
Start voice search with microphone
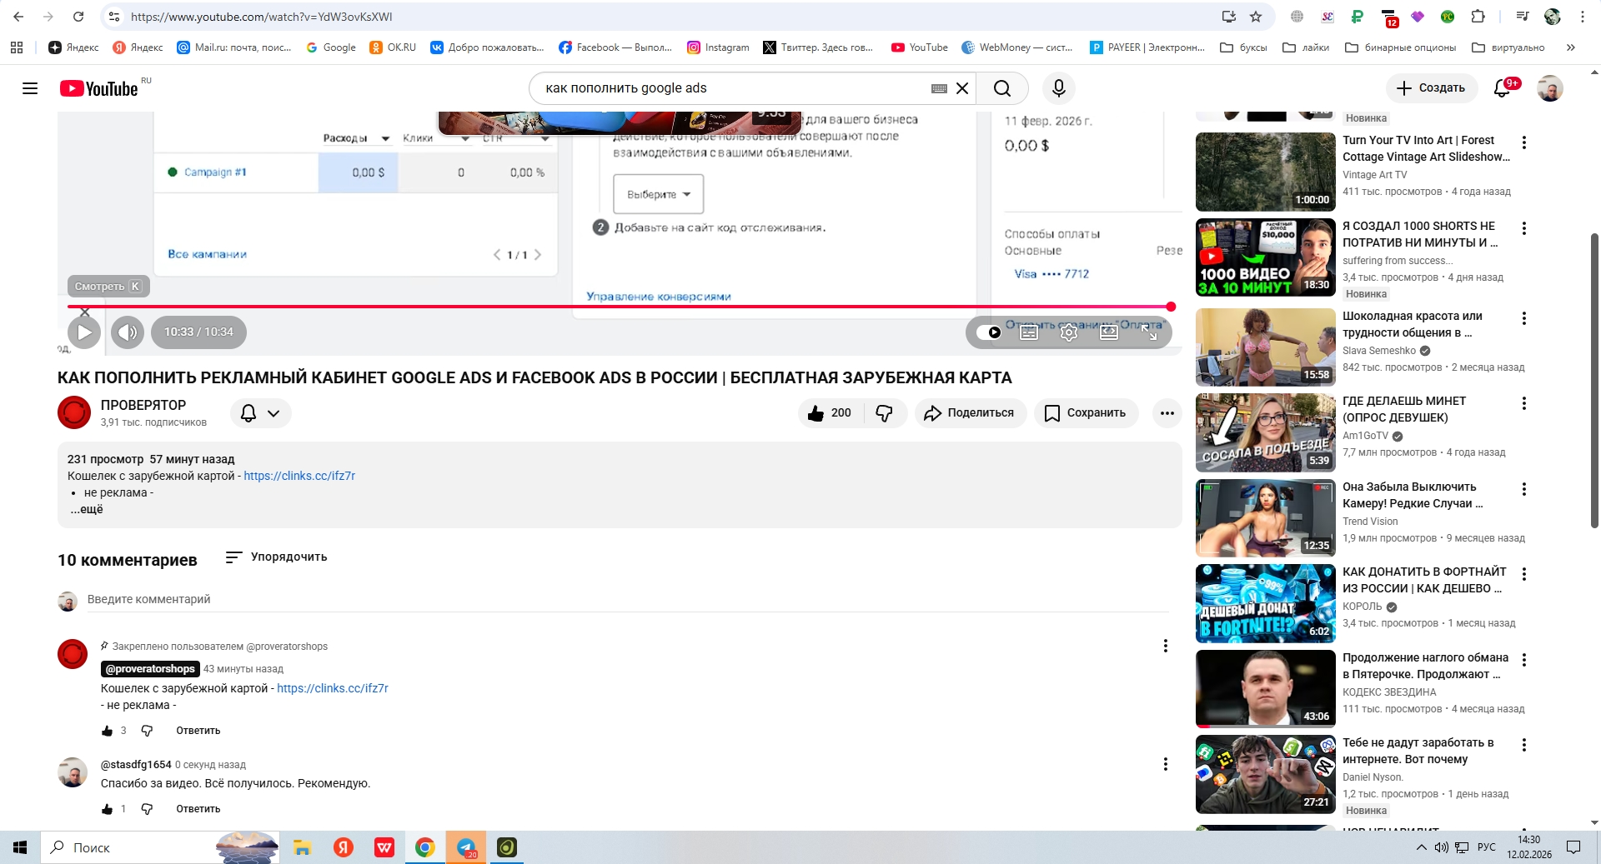coord(1059,88)
